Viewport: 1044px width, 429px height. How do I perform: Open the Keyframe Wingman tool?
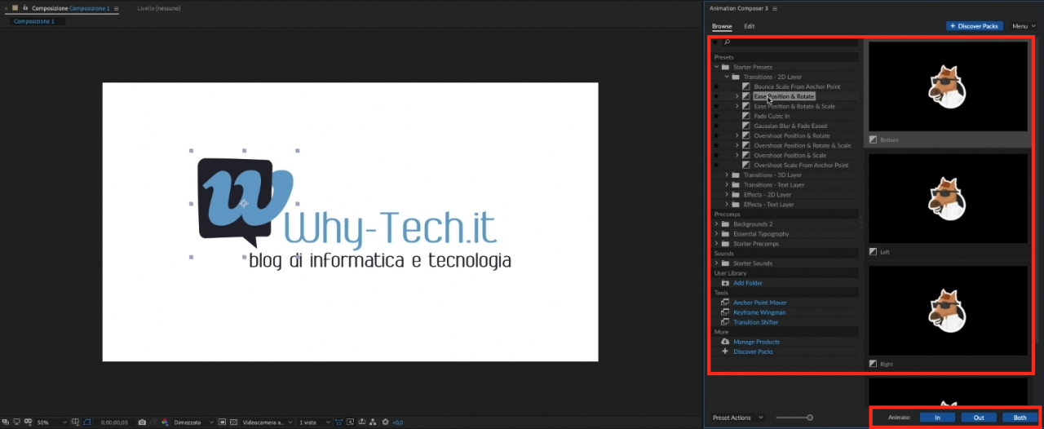tap(759, 312)
